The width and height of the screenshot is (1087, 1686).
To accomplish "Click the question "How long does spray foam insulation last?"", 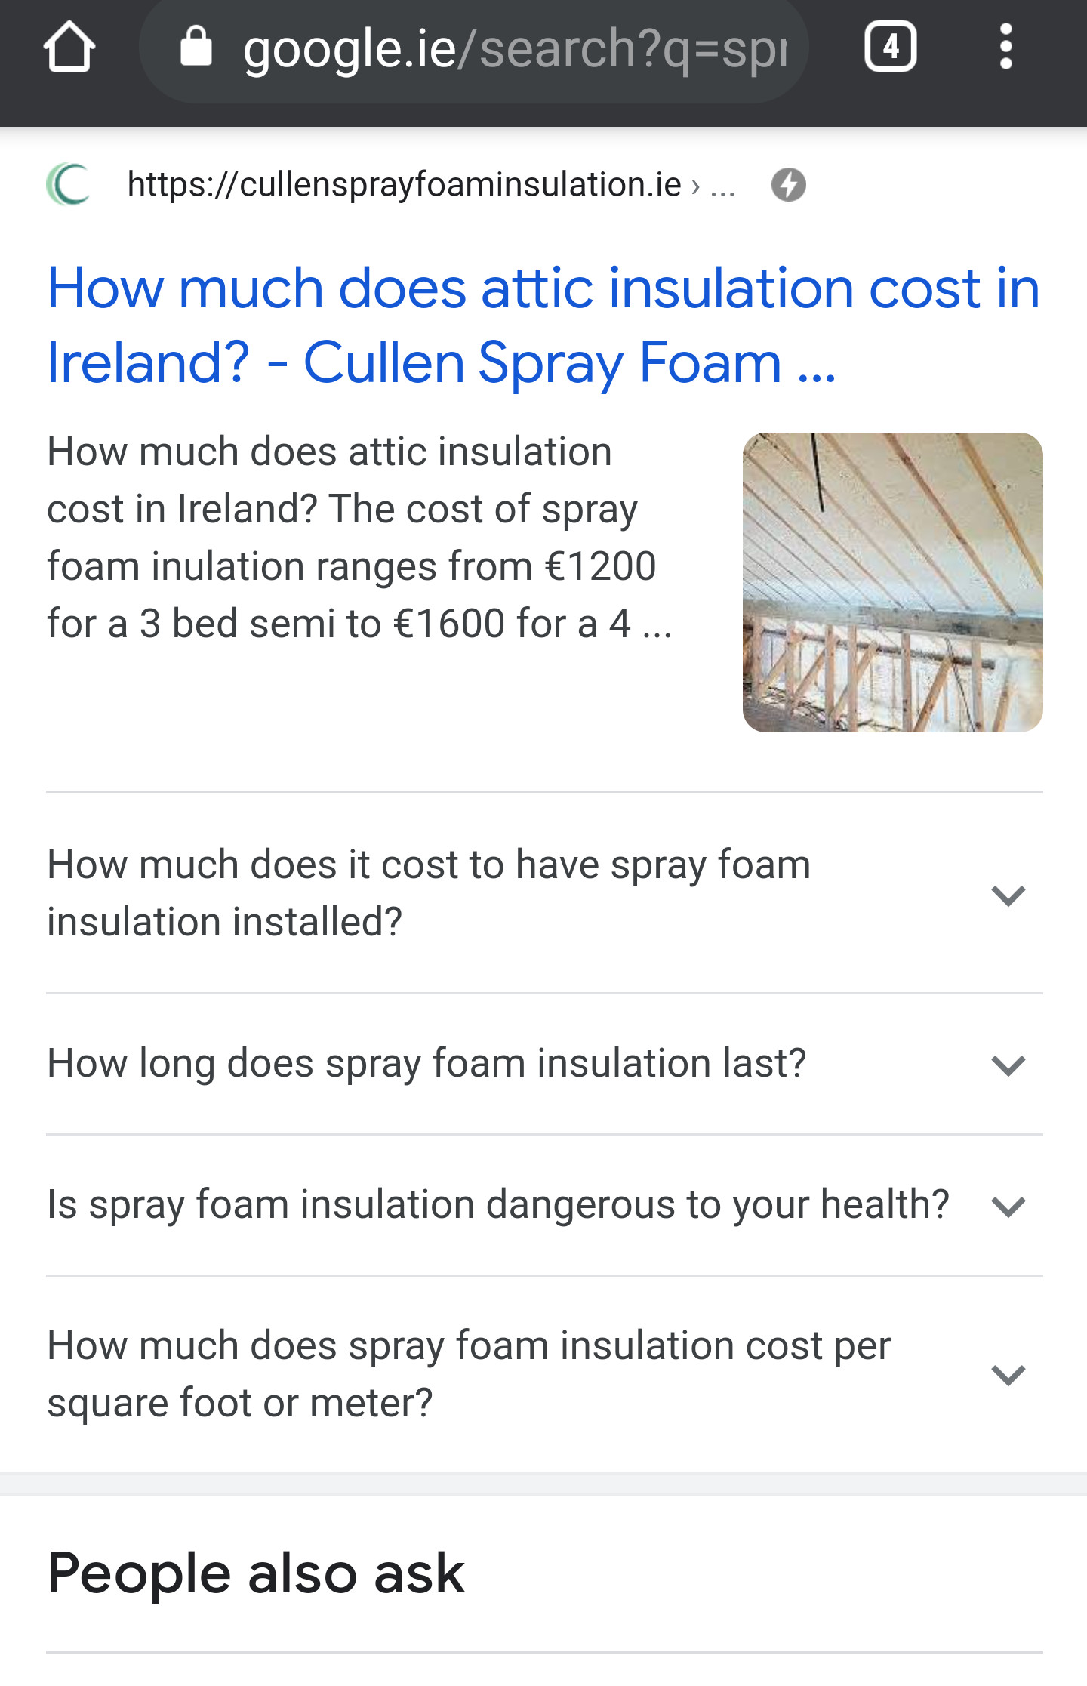I will pyautogui.click(x=426, y=1064).
